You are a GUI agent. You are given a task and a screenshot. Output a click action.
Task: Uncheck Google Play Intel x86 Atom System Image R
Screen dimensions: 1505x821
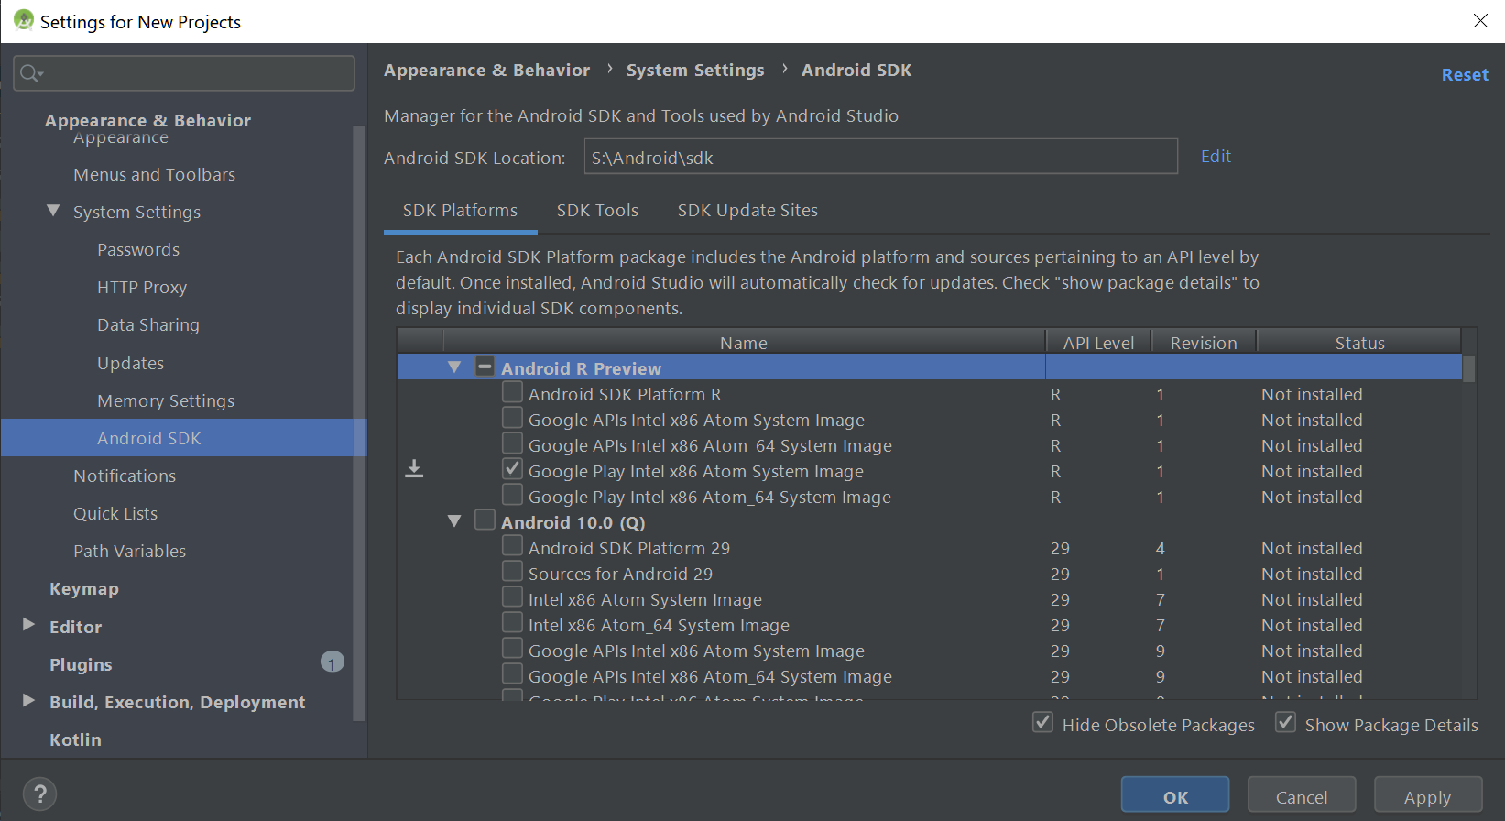click(x=512, y=469)
